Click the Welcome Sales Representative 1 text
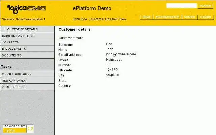This screenshot has height=135, width=216. point(24,19)
